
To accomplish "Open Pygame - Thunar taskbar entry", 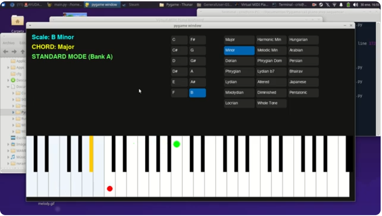I will (177, 4).
